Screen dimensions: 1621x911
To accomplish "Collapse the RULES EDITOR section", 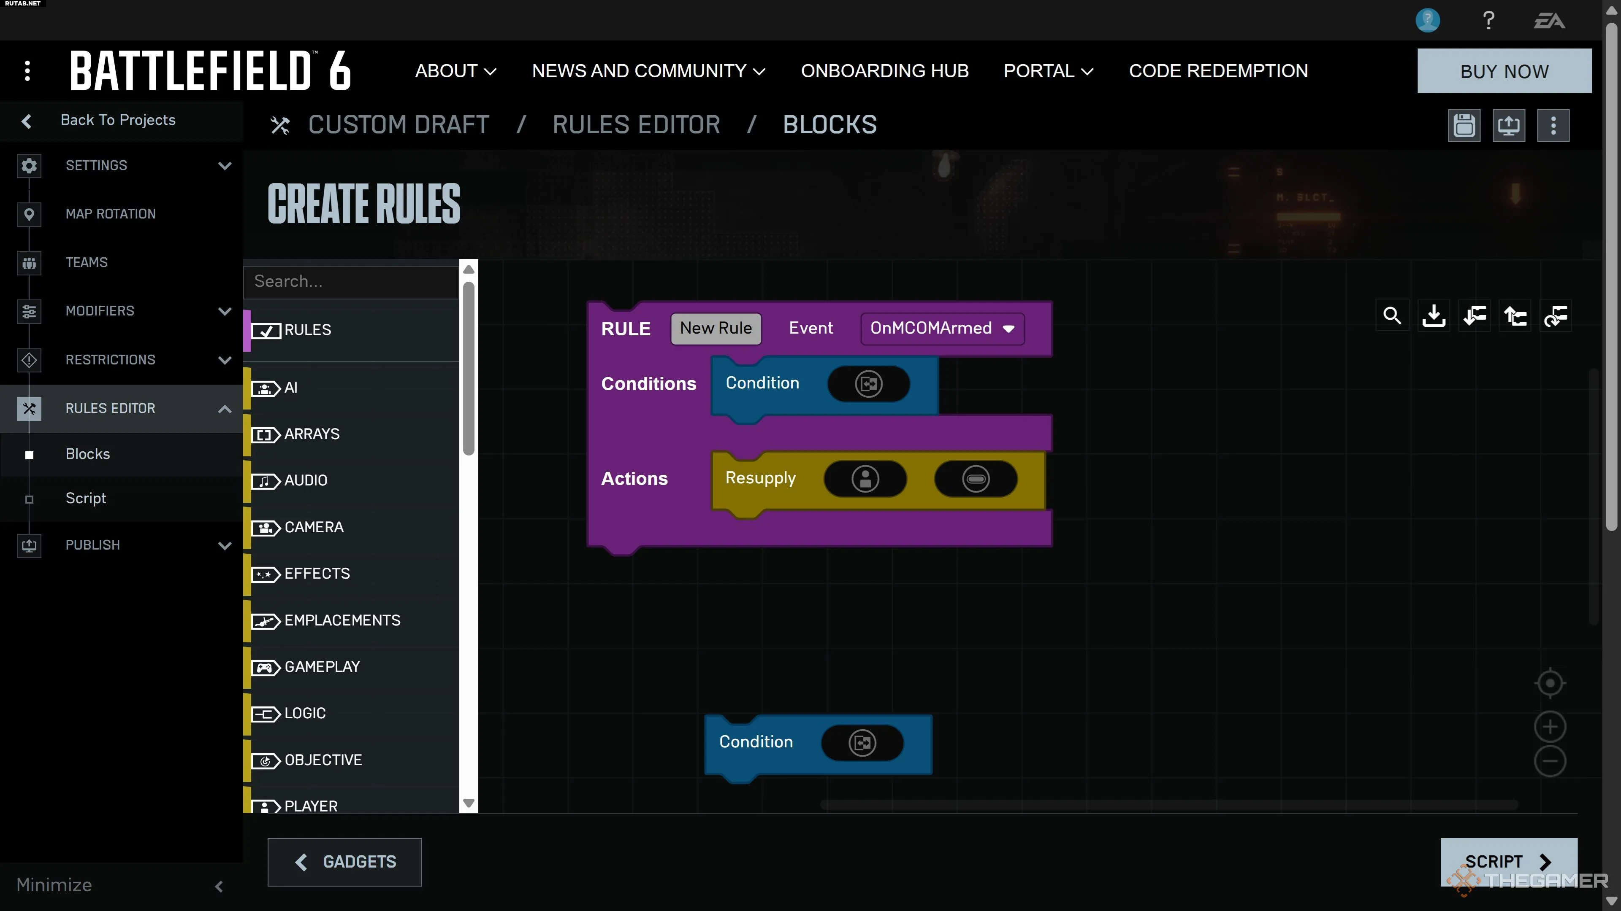I will (225, 409).
